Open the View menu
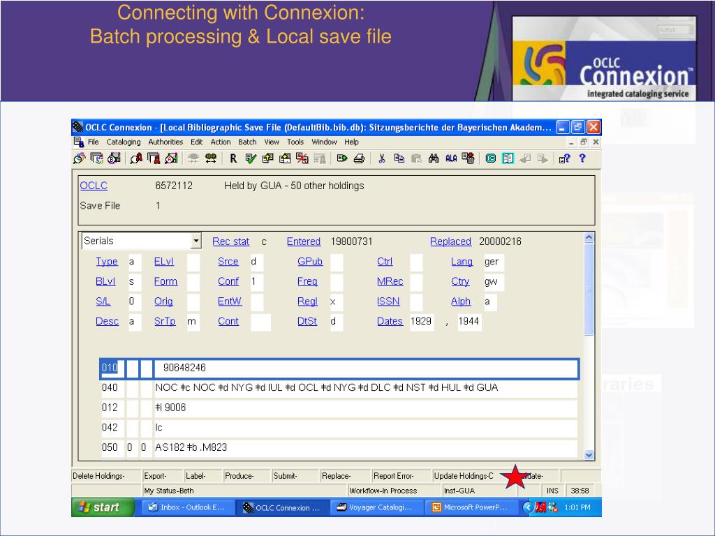 [x=272, y=142]
